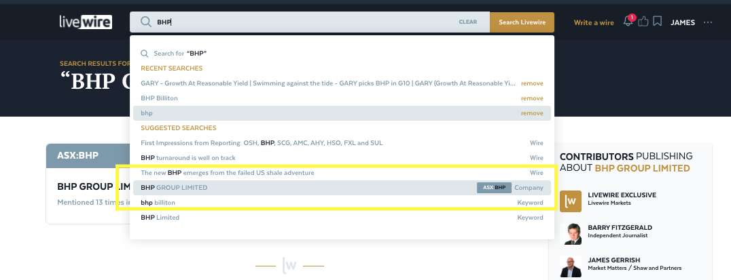Viewport: 731px width, 280px height.
Task: Open James Gerrish's profile photo
Action: (571, 265)
